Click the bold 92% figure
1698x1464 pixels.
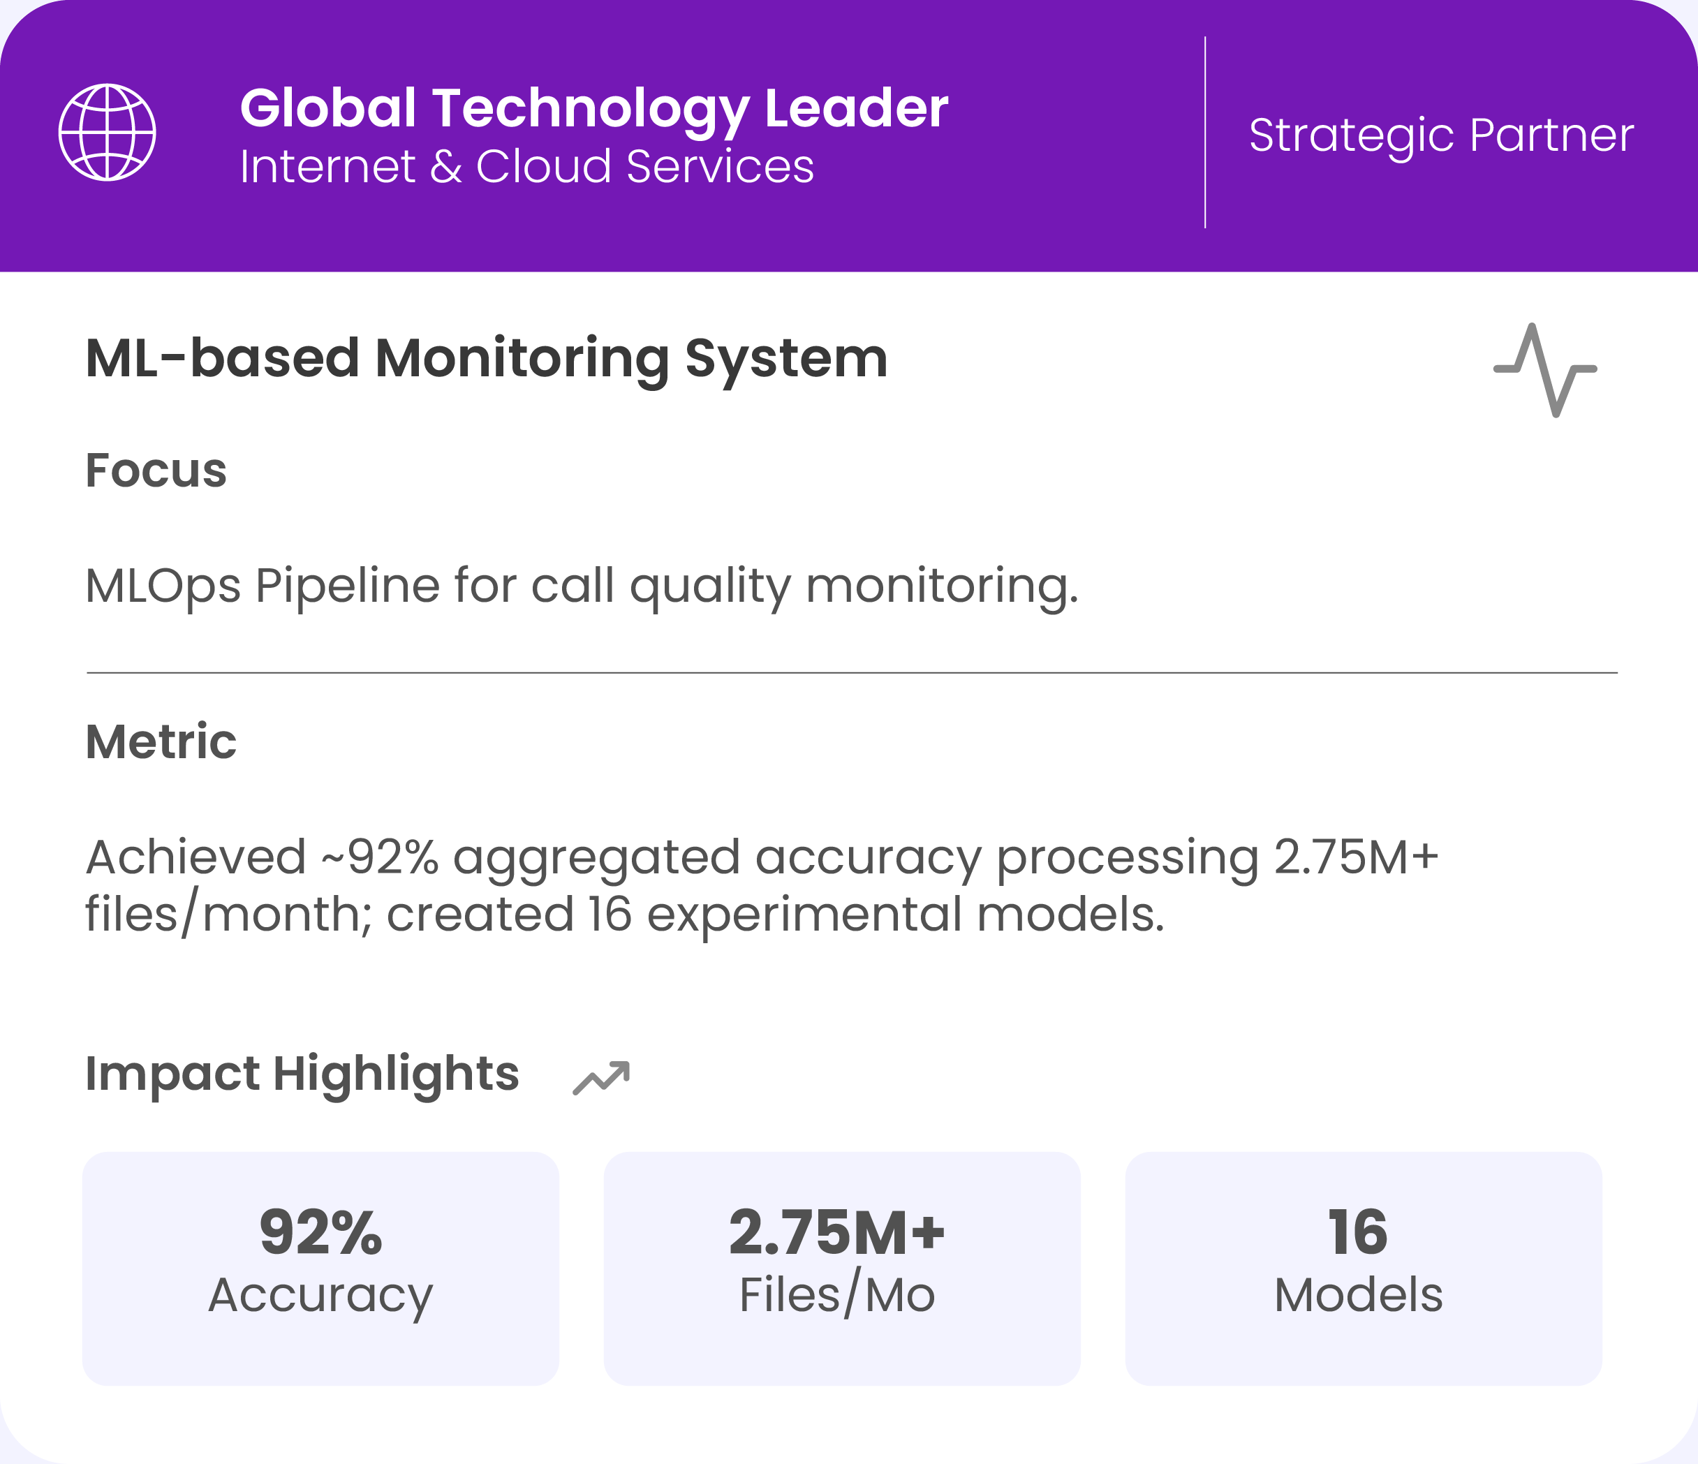point(320,1233)
